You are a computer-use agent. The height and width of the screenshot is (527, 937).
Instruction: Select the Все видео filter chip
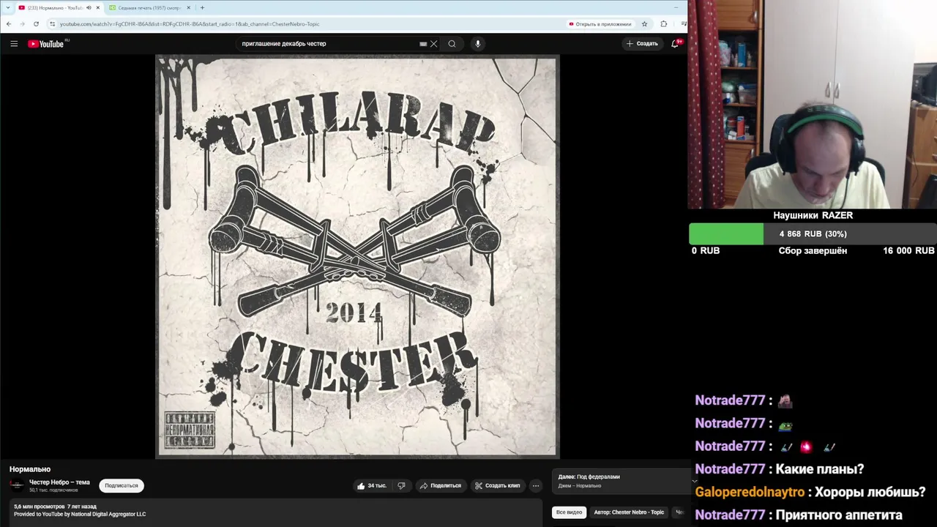(569, 512)
